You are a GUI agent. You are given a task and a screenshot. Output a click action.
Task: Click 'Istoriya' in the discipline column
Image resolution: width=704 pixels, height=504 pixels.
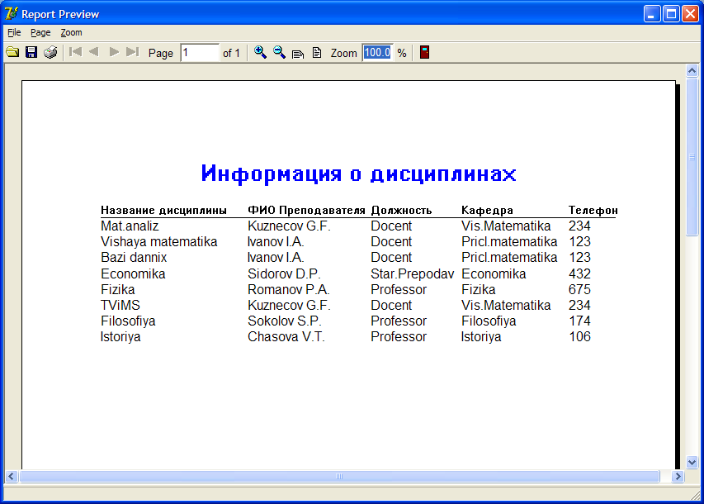pyautogui.click(x=120, y=337)
